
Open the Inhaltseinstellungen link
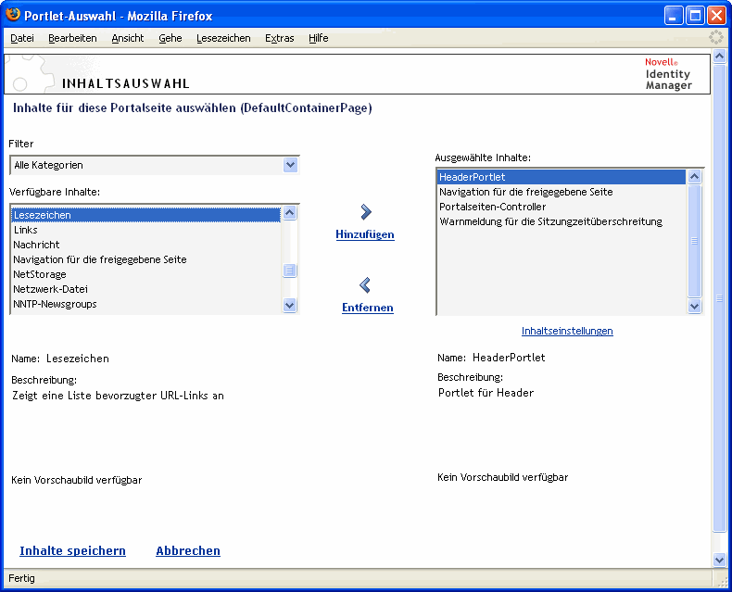567,331
